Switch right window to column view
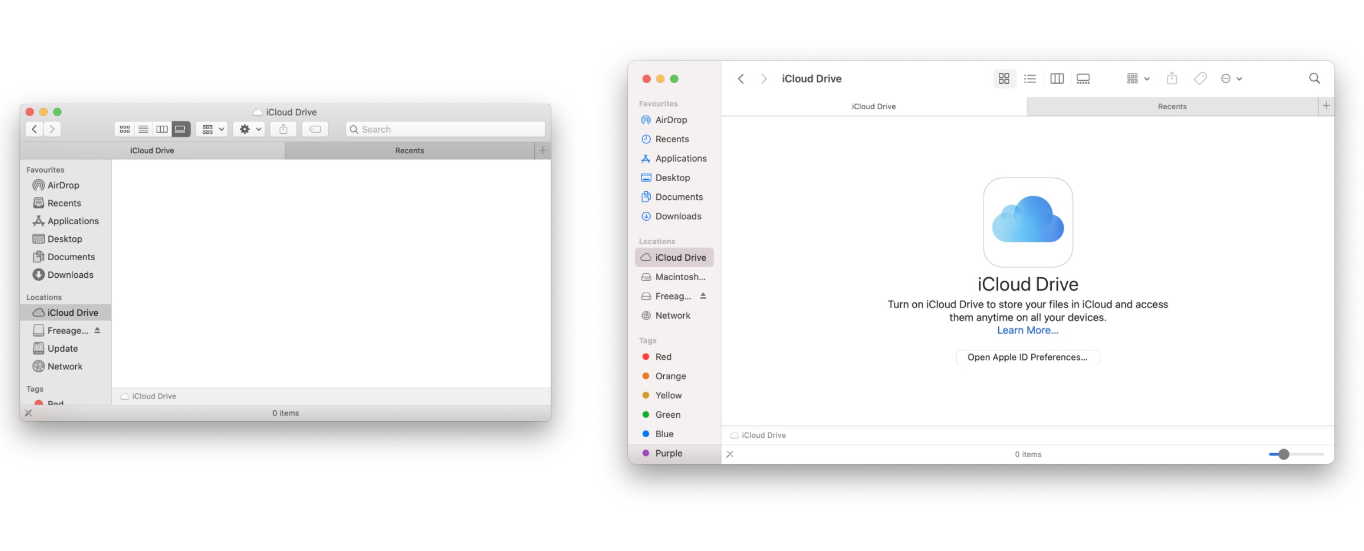The image size is (1364, 551). (x=1057, y=79)
